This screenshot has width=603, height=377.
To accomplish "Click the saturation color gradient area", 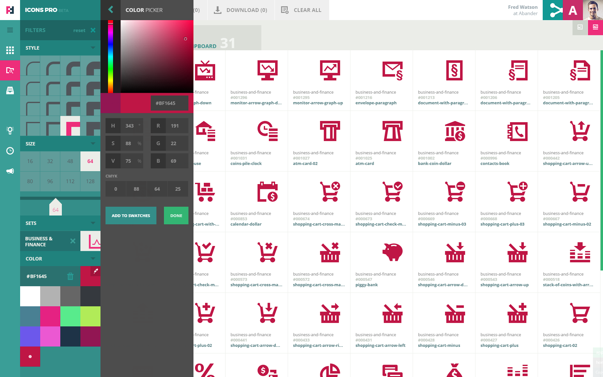I will coord(157,57).
